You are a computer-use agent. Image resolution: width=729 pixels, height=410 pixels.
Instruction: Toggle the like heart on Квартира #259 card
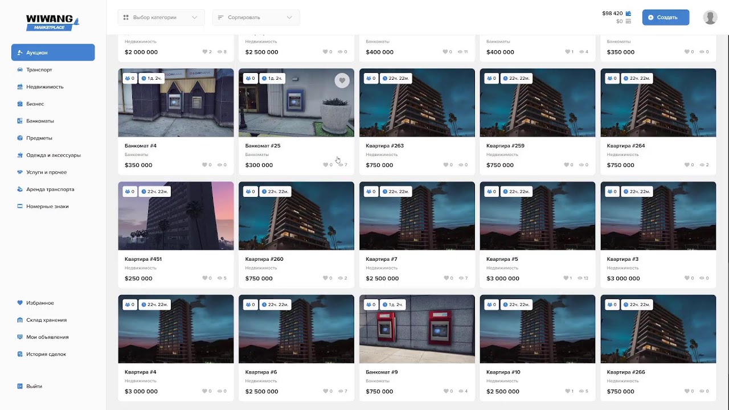567,165
